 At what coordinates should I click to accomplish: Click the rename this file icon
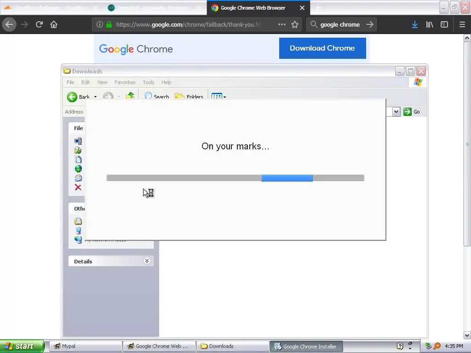[x=78, y=141]
